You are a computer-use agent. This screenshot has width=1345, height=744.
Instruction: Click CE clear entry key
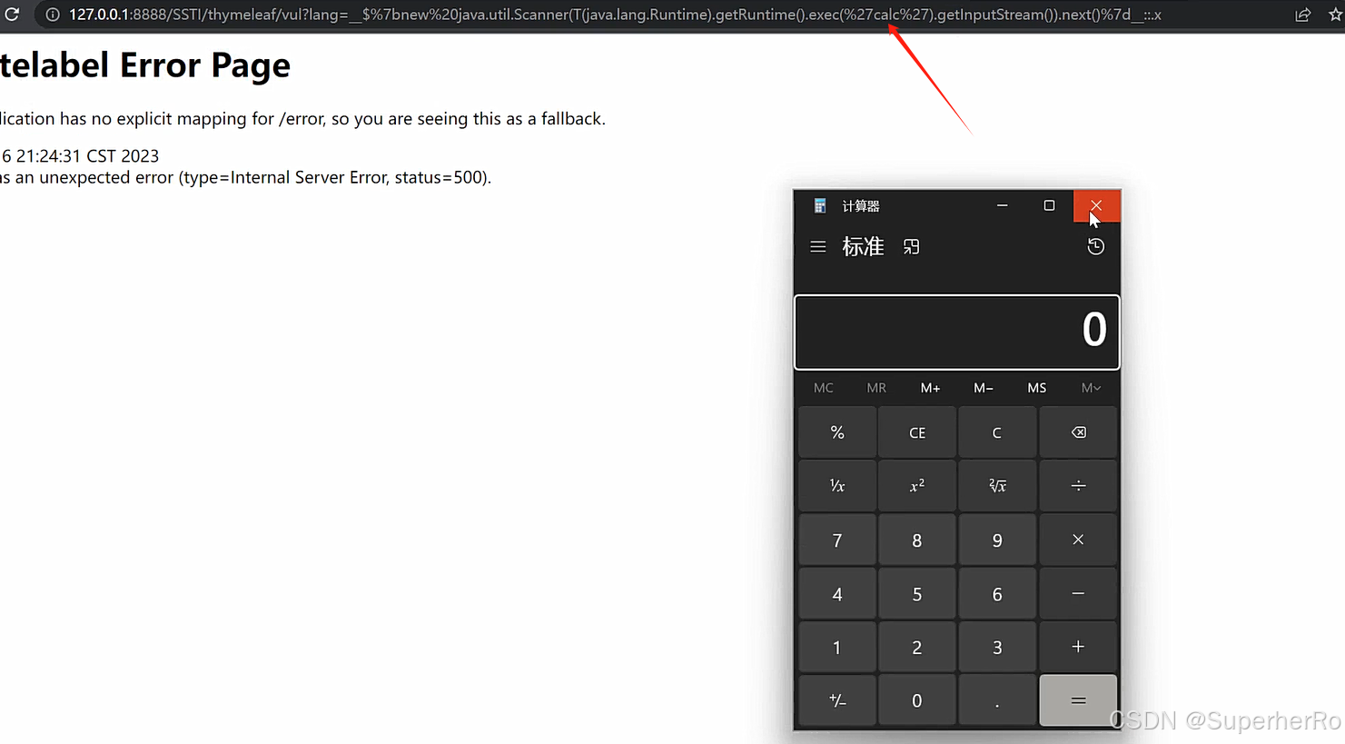[x=917, y=432]
